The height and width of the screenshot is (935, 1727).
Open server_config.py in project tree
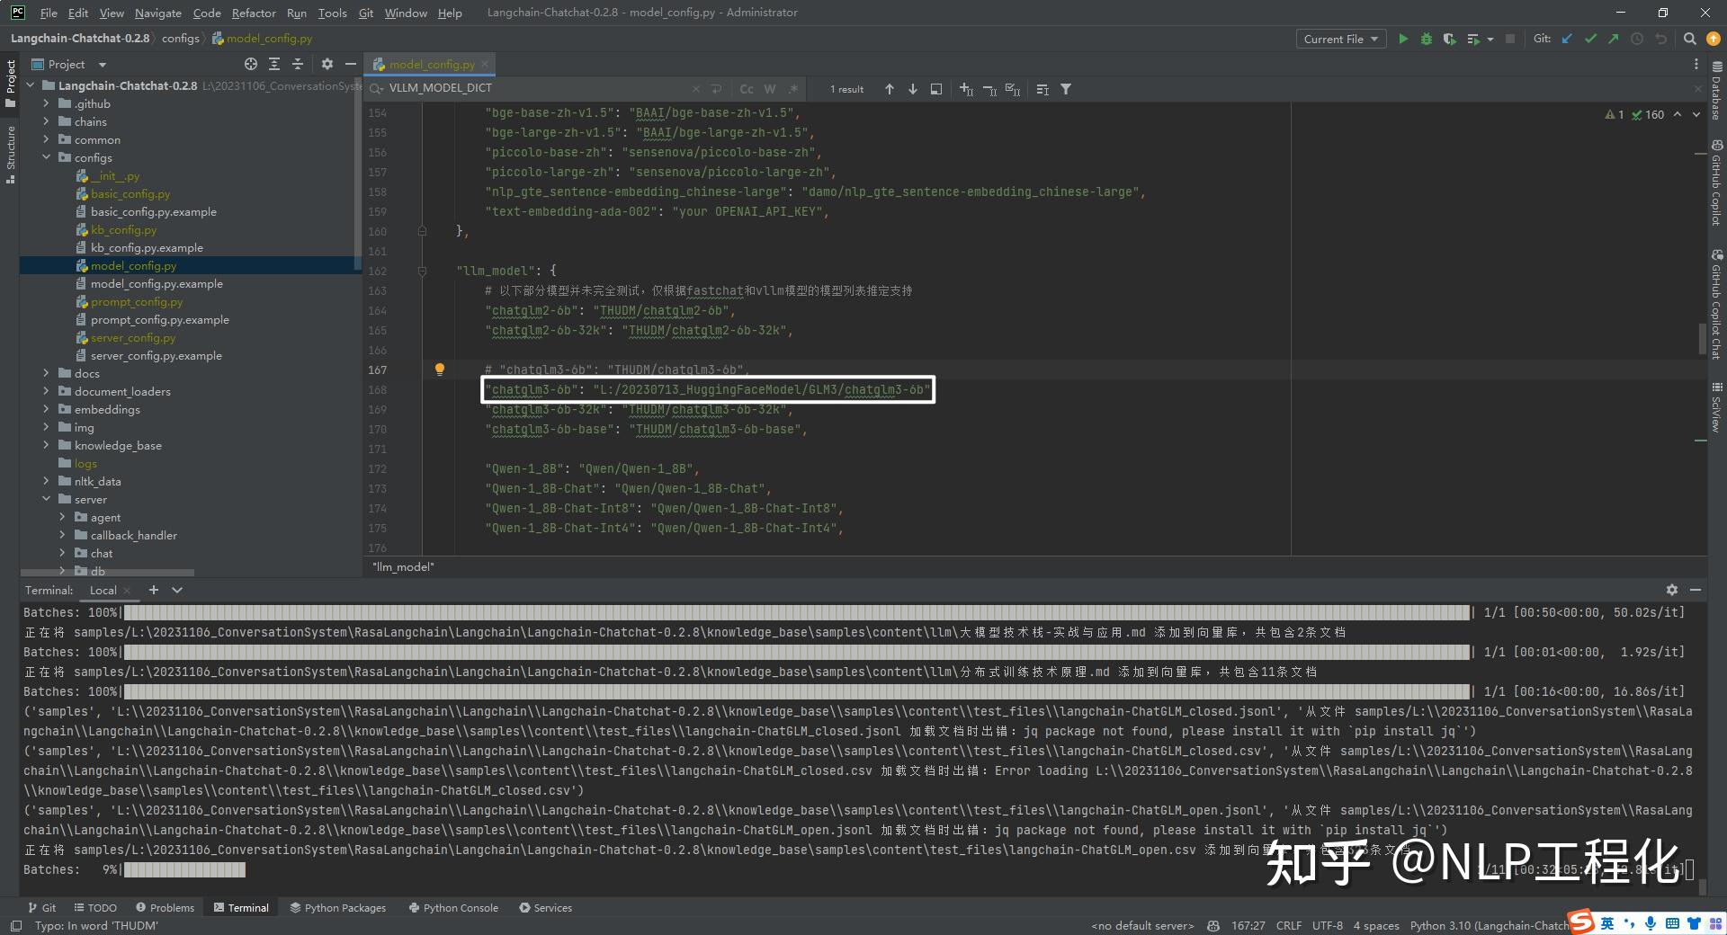133,338
